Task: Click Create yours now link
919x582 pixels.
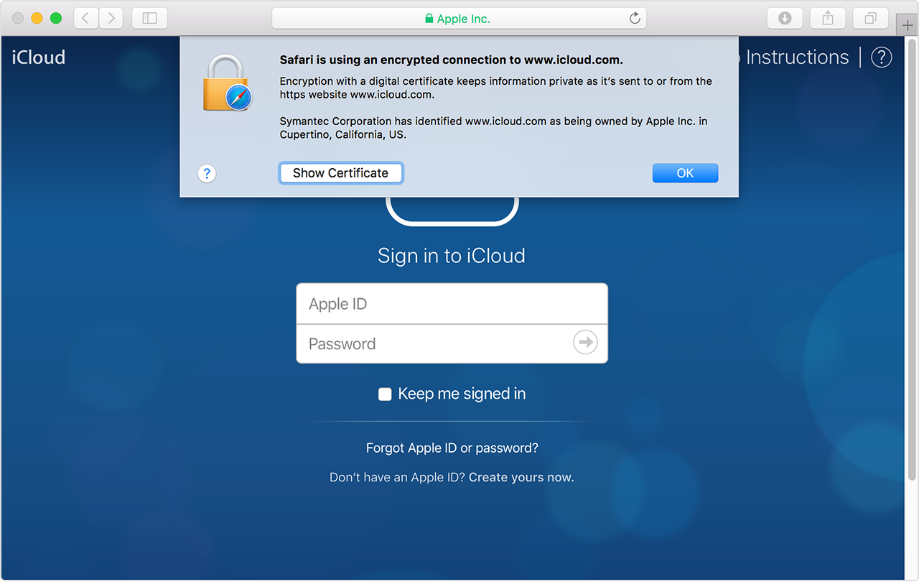Action: pos(521,477)
